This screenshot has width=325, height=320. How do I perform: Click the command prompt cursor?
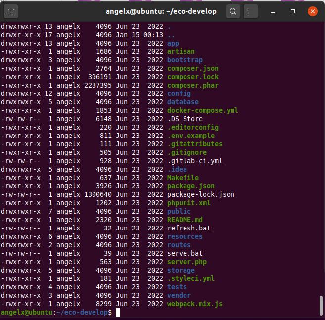[x=118, y=313]
